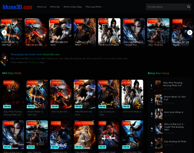Open grid poster Tiên Võ Đế Tôn
This screenshot has height=153, width=194.
[x=61, y=94]
